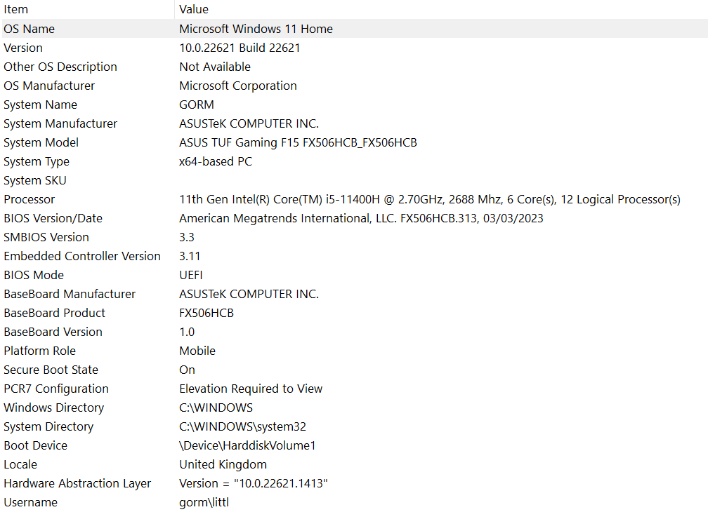Screen dimensions: 708x512
Task: Click the Mobile platform role value
Action: (197, 351)
